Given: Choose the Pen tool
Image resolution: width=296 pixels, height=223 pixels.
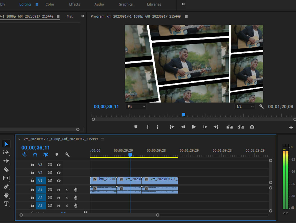Looking at the screenshot, I should pyautogui.click(x=6, y=187).
